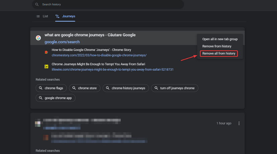Focus the Search history field
Image resolution: width=277 pixels, height=154 pixels.
(x=108, y=4)
